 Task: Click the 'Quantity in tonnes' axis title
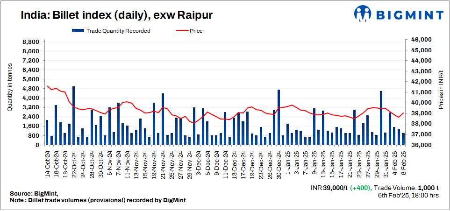coord(9,88)
